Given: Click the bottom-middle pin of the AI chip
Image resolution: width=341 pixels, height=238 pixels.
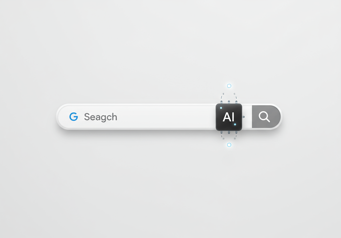Looking at the screenshot, I should (229, 132).
